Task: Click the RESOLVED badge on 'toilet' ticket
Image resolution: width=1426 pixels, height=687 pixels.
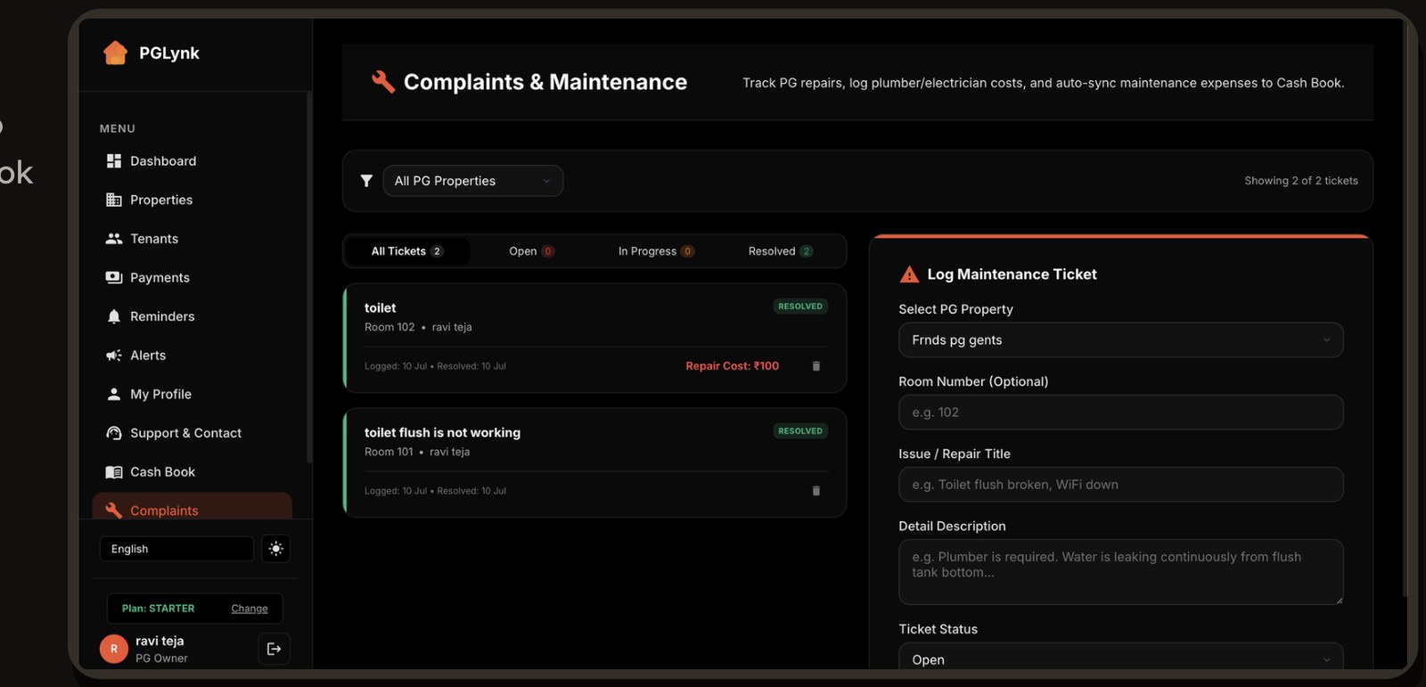Action: [x=800, y=307]
